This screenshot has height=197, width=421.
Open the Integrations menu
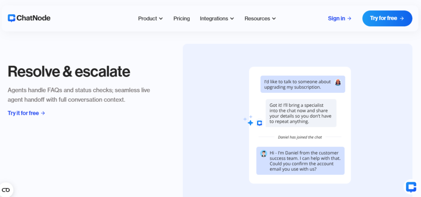click(x=217, y=18)
